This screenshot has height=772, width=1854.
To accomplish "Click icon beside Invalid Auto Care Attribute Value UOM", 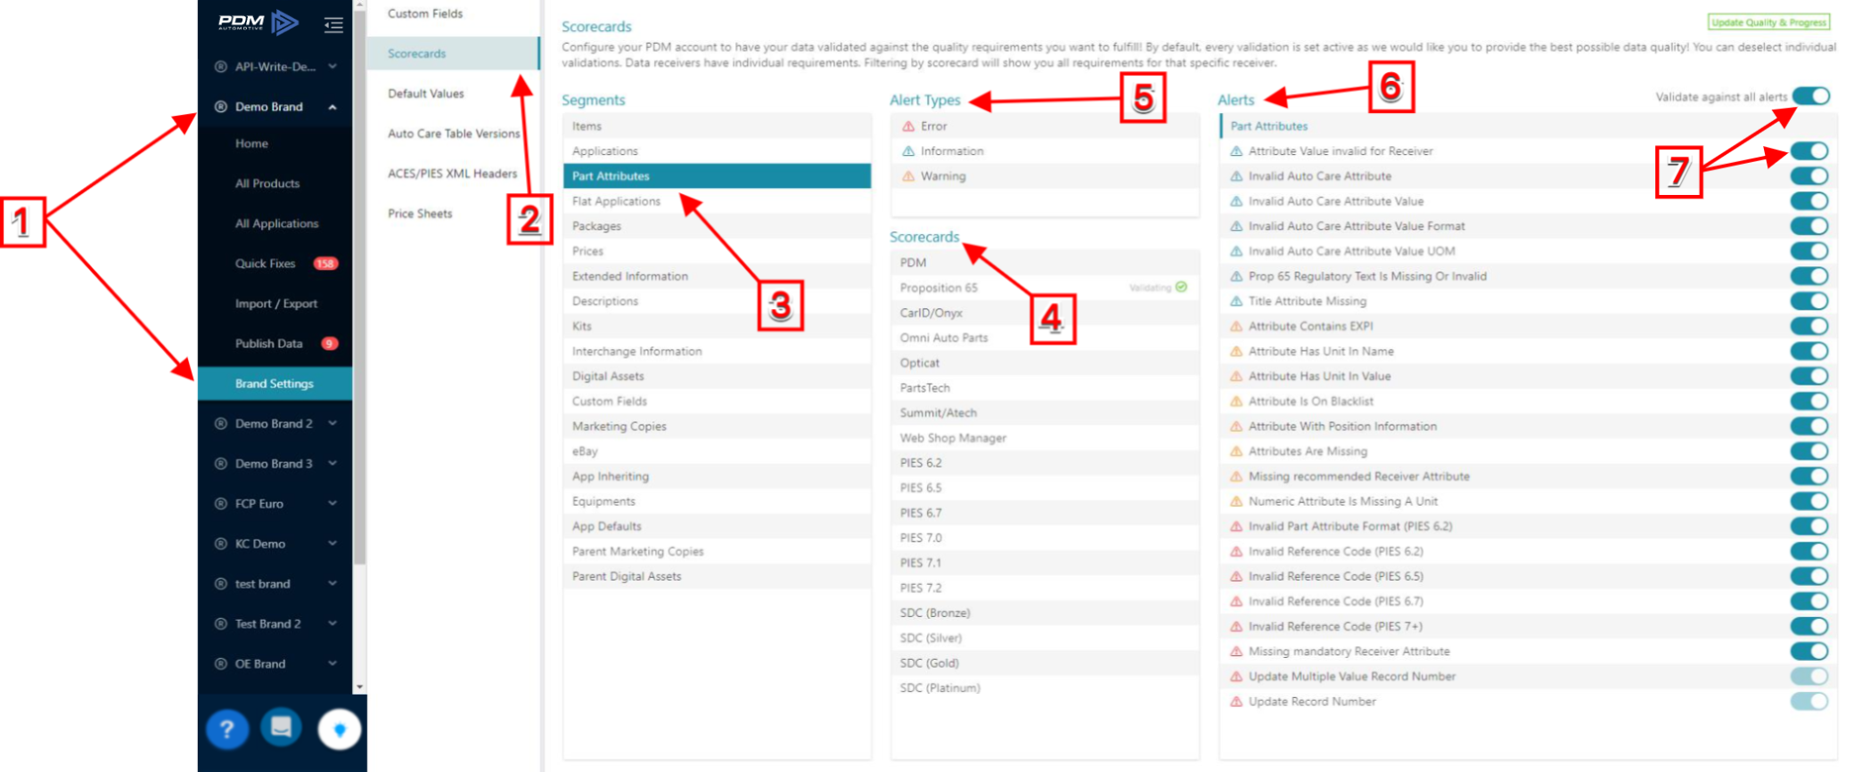I will pos(1236,251).
